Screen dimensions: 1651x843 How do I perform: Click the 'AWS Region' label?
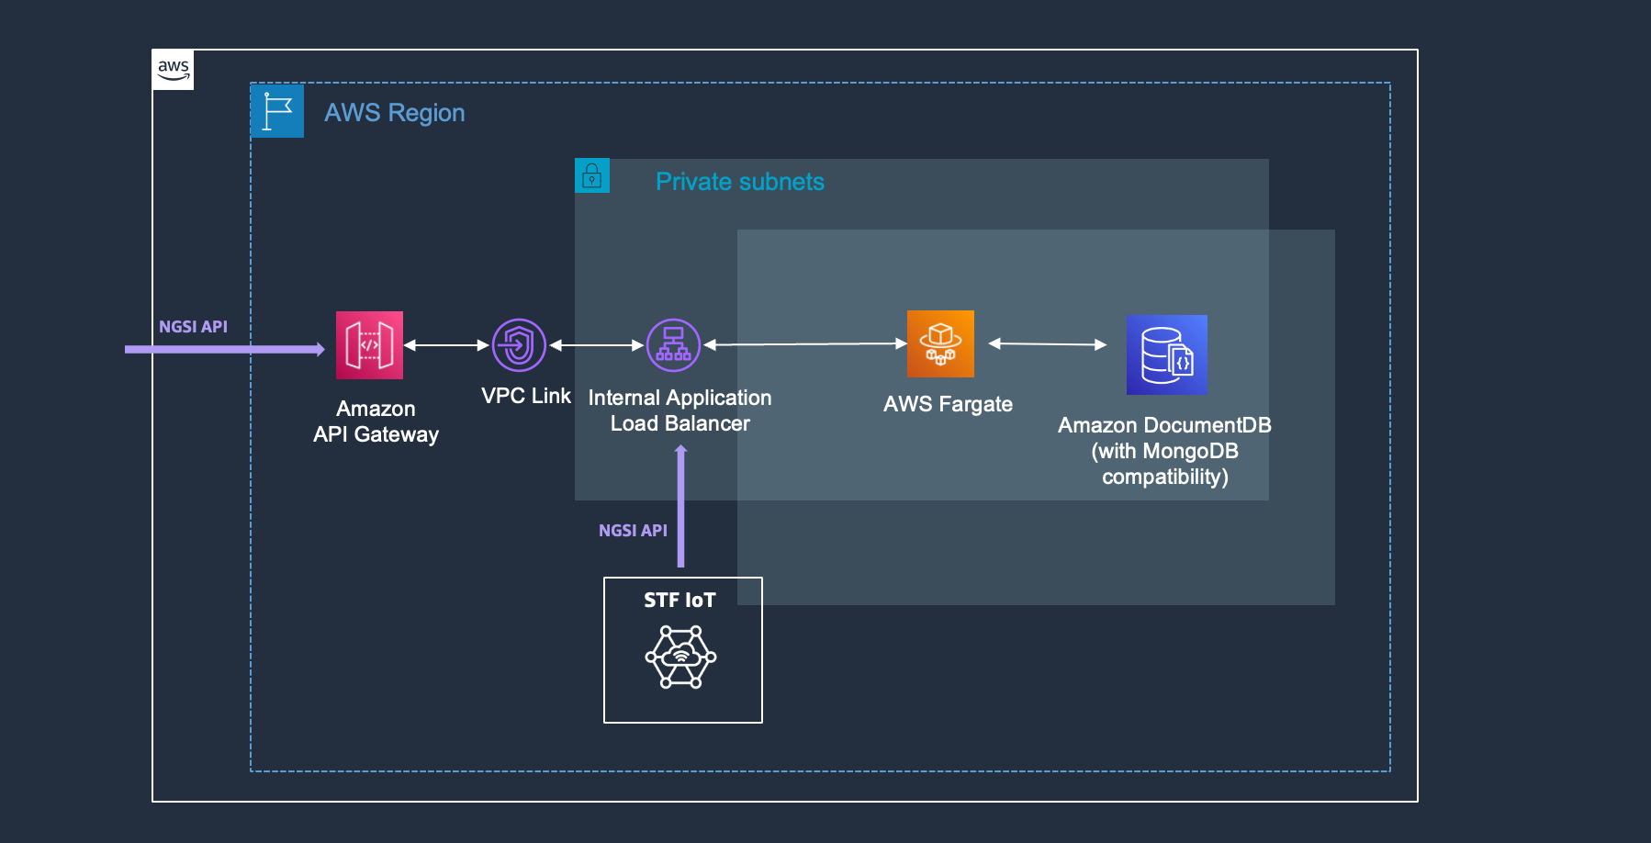coord(395,113)
